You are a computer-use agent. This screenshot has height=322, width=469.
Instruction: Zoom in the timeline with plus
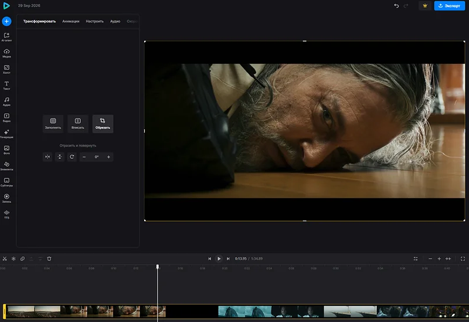[439, 259]
